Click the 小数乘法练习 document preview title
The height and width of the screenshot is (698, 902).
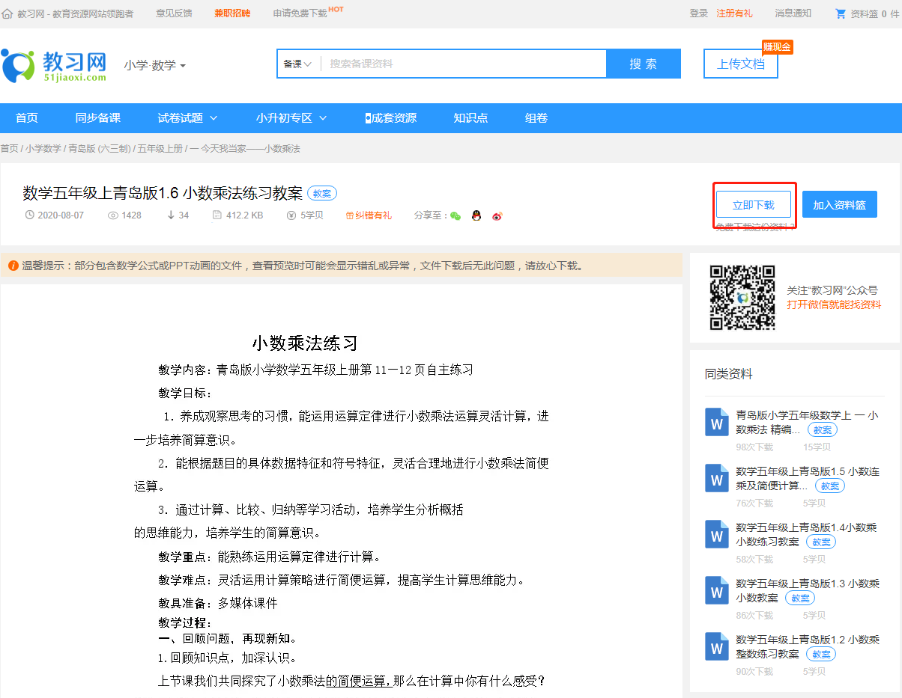click(305, 343)
